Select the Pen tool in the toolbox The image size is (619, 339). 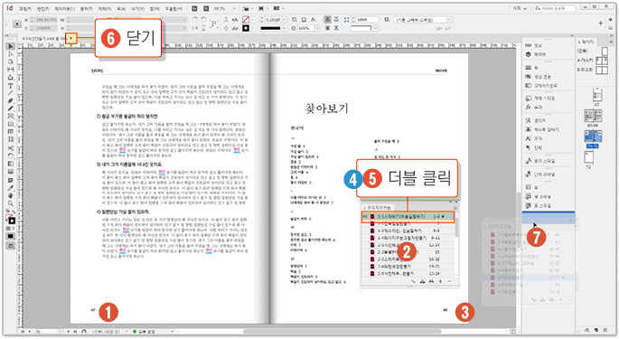[x=11, y=101]
